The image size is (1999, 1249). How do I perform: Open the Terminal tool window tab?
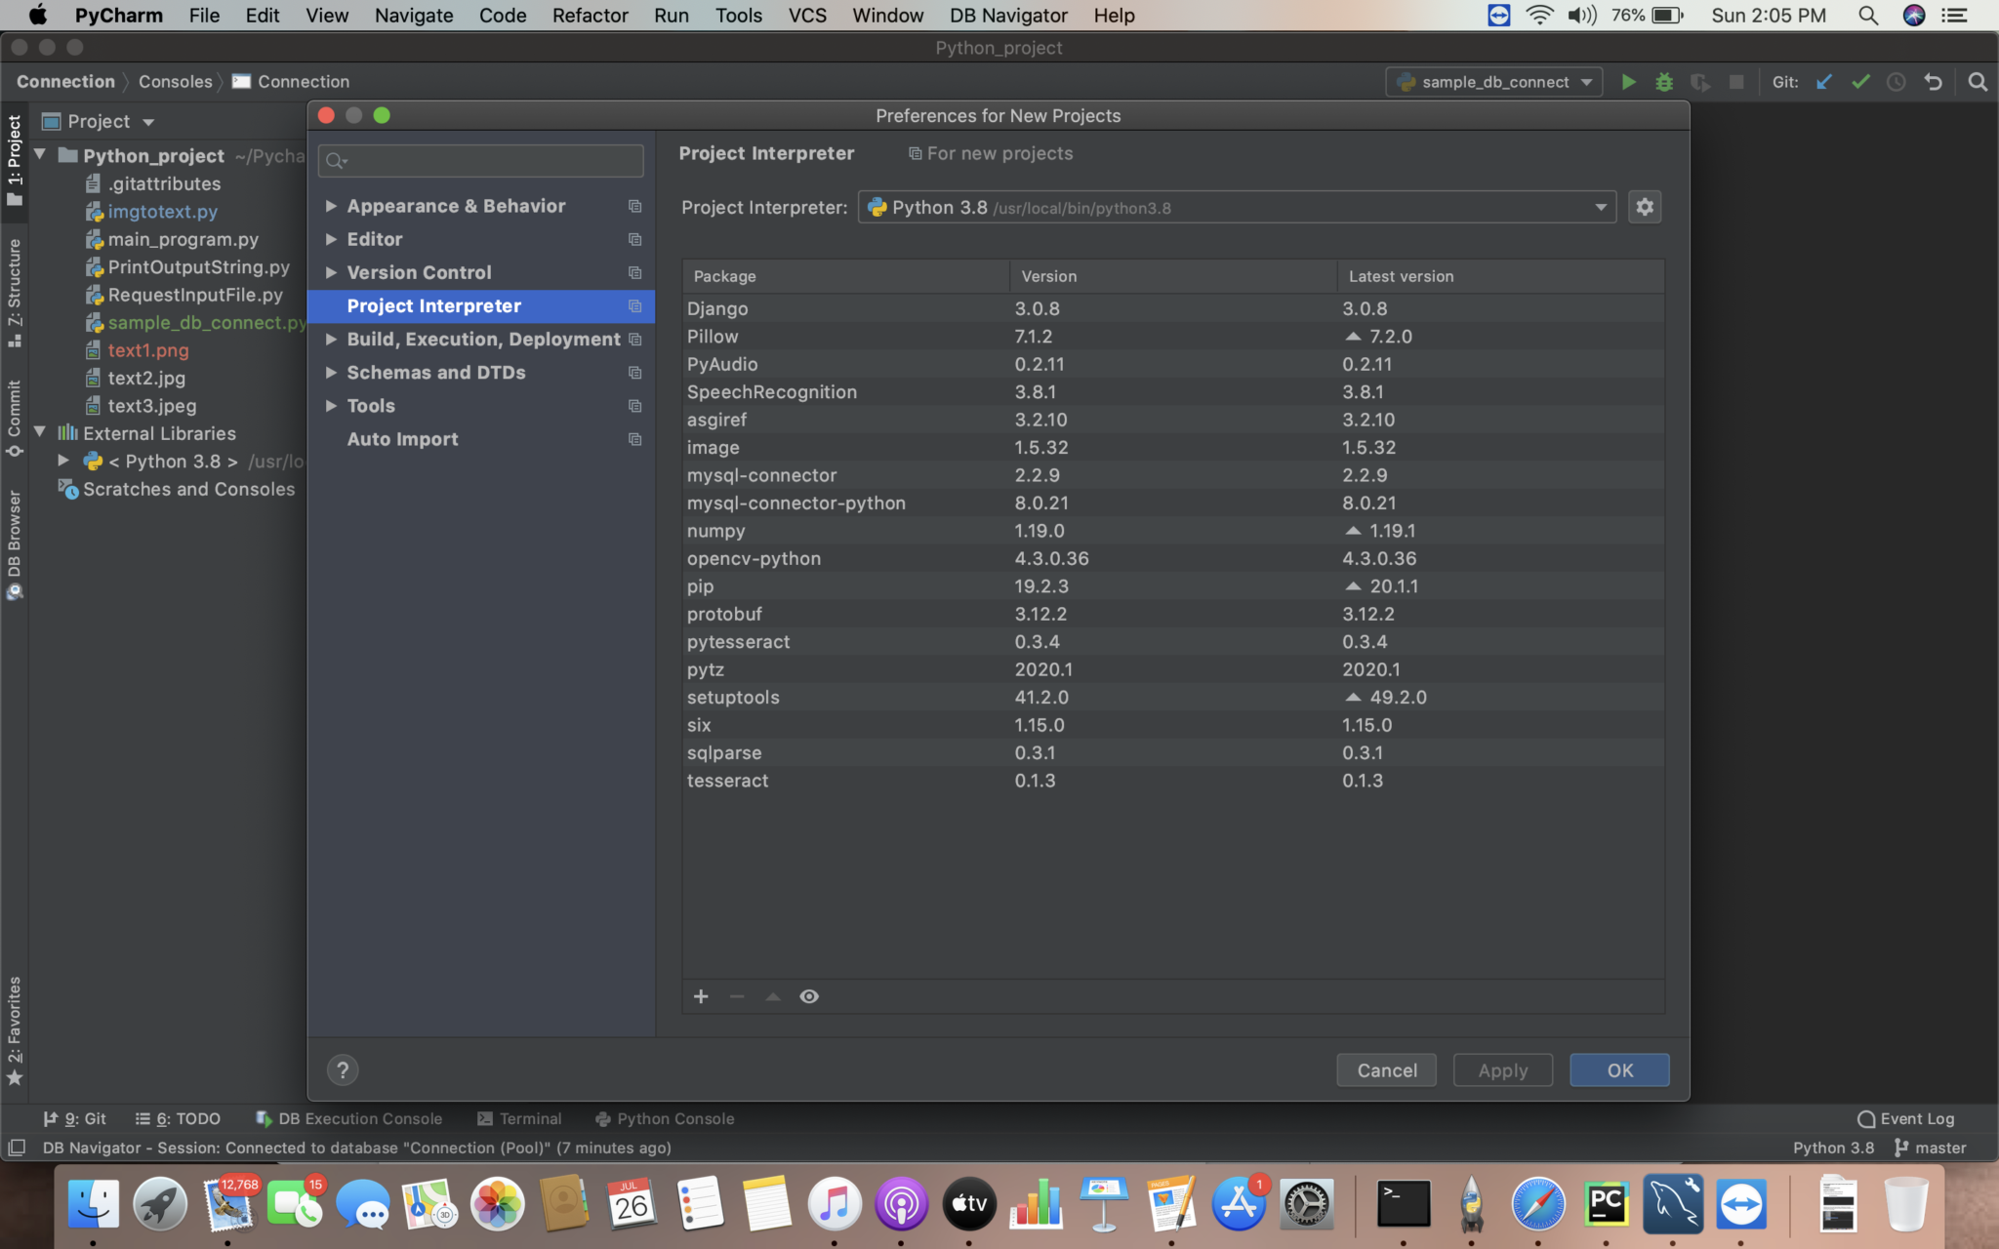pos(519,1118)
